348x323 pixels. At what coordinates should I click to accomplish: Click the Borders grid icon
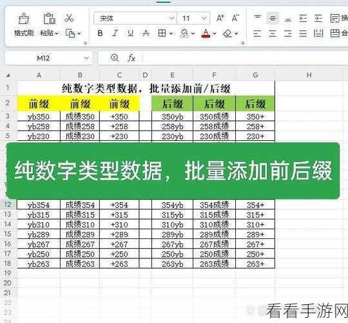click(x=162, y=34)
